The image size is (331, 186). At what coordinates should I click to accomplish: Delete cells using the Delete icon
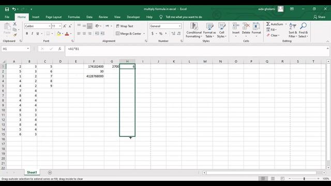pyautogui.click(x=246, y=26)
